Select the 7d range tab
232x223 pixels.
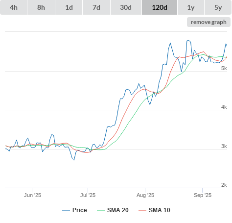click(96, 7)
